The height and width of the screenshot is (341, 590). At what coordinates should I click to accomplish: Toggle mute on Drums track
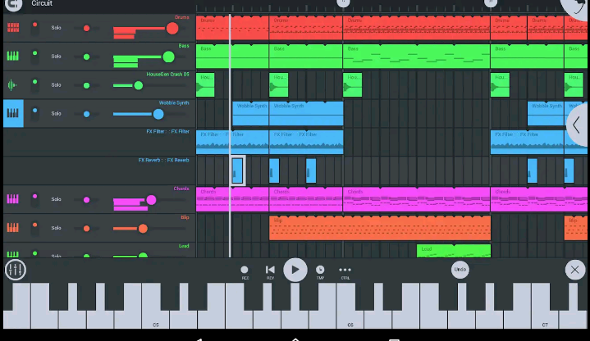click(34, 28)
